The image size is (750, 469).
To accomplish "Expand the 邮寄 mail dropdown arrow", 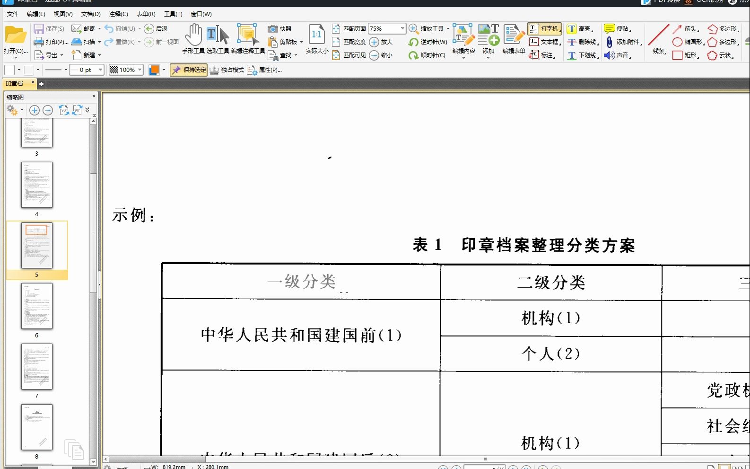I will point(99,29).
